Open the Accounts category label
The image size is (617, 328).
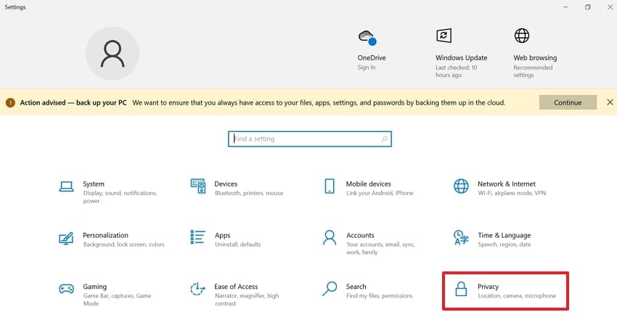click(x=360, y=235)
